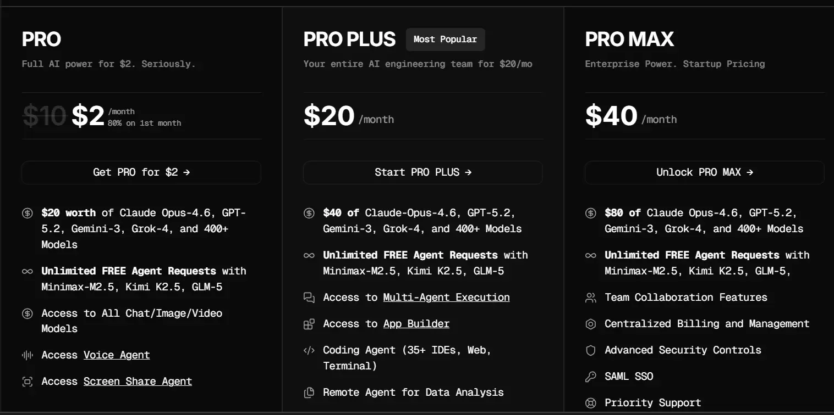Click the Advanced Security shield icon
The height and width of the screenshot is (415, 834).
click(x=591, y=350)
